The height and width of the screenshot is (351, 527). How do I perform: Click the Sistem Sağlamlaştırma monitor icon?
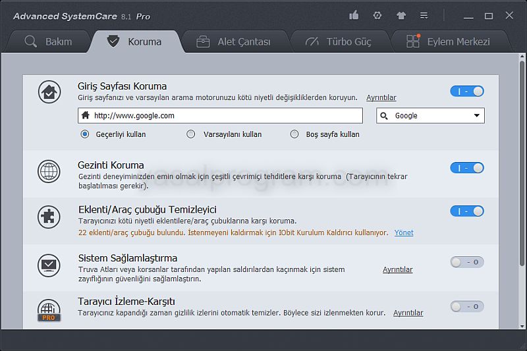tap(49, 265)
